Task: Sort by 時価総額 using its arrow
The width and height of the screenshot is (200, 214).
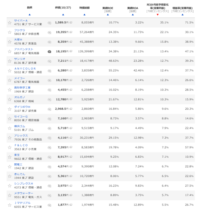Action: click(84, 15)
